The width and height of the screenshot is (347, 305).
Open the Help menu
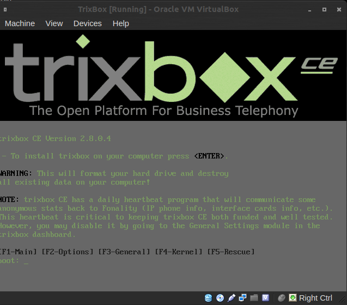(121, 23)
